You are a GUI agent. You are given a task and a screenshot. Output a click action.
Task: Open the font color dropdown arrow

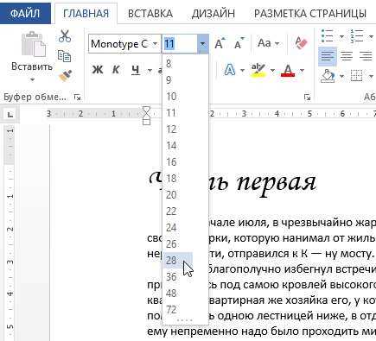point(302,70)
